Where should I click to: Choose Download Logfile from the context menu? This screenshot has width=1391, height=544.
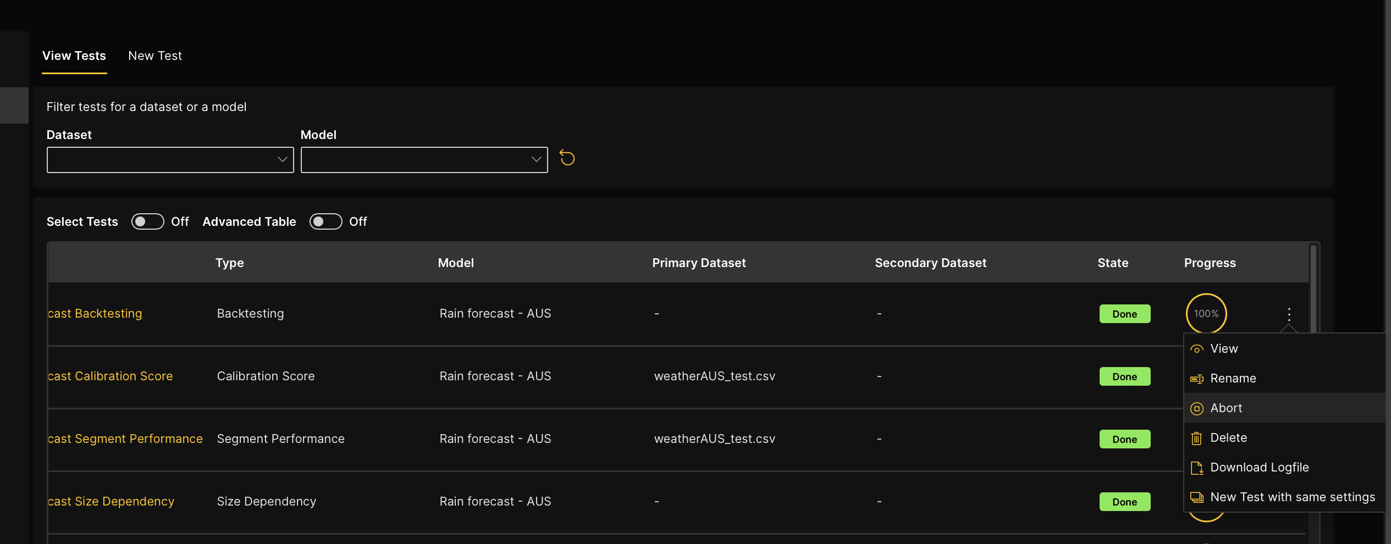(1259, 468)
